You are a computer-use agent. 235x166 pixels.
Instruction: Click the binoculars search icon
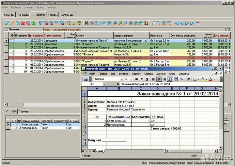pos(86,23)
